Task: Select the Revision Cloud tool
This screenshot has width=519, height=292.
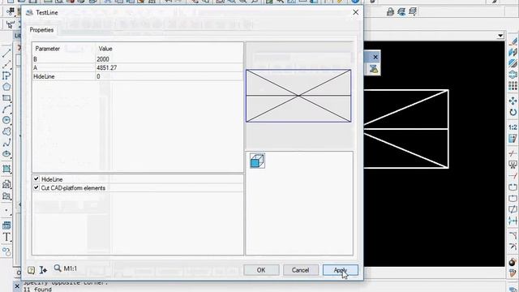Action: coord(6,131)
